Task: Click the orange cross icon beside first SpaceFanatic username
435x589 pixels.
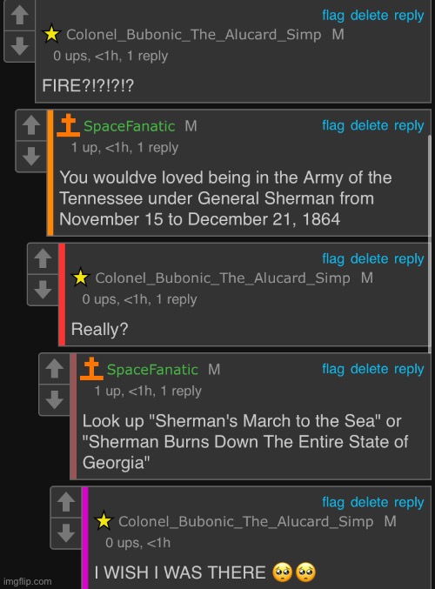Action: [68, 125]
